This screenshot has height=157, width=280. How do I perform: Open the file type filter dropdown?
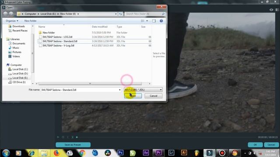[143, 89]
